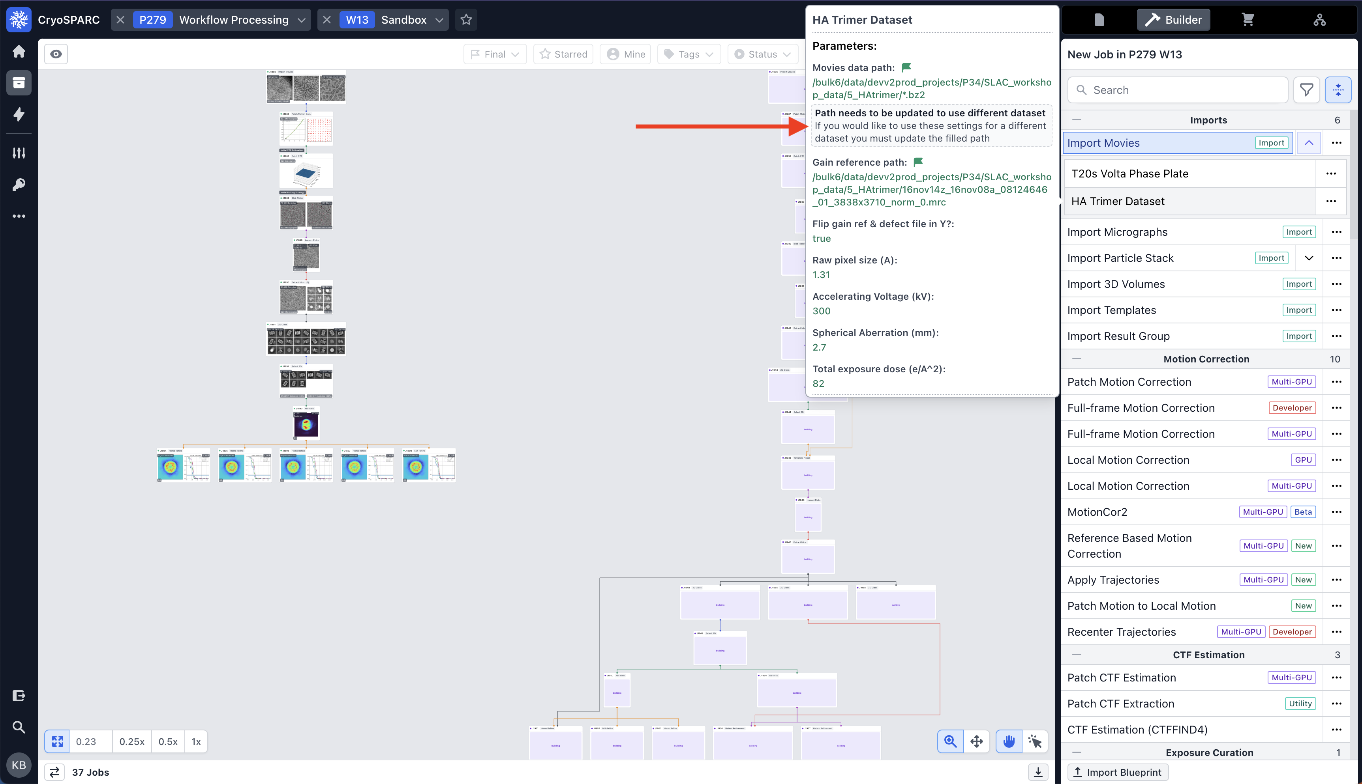Select the hand pan tool

[x=1008, y=741]
